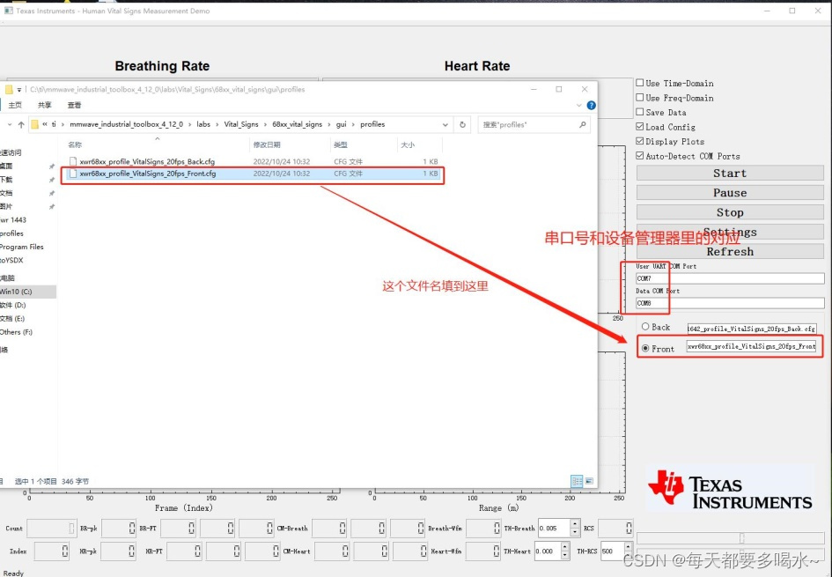The width and height of the screenshot is (832, 577).
Task: Toggle the Display Plots checkbox
Action: point(640,141)
